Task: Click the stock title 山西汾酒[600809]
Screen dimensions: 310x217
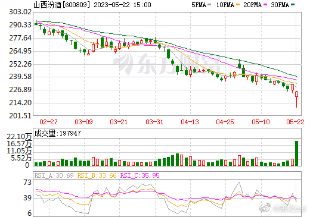Action: pyautogui.click(x=62, y=5)
